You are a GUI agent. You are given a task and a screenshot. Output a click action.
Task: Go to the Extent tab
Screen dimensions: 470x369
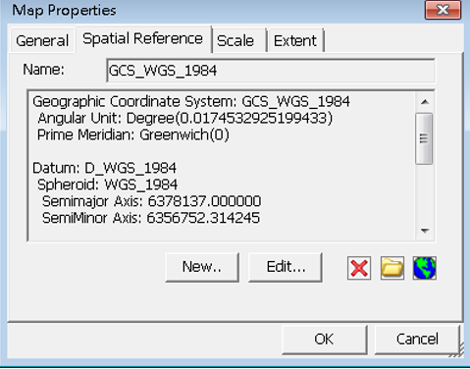tap(295, 41)
